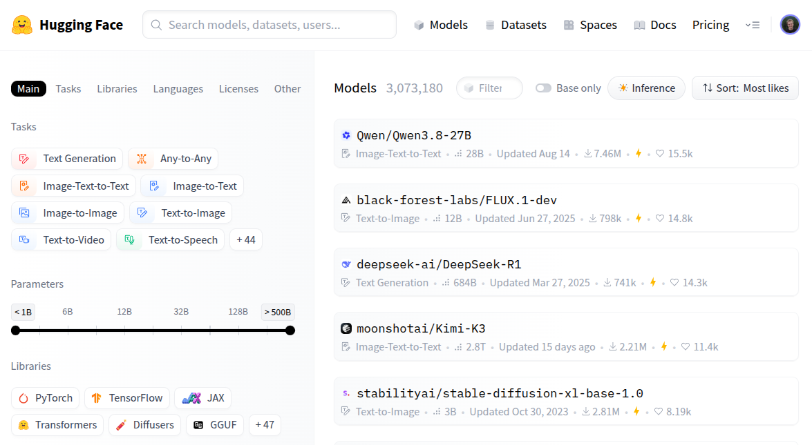The image size is (812, 445).
Task: Click the black-forest-labs triangle icon
Action: [x=346, y=200]
